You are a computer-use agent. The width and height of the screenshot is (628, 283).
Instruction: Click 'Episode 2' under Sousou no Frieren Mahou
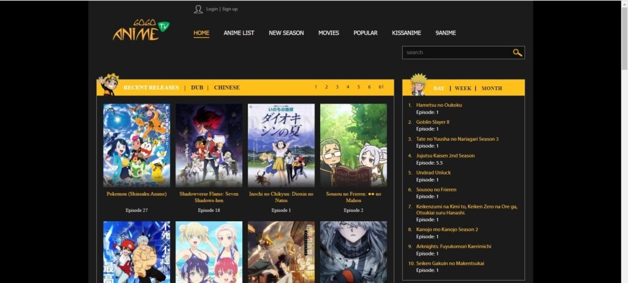click(354, 210)
